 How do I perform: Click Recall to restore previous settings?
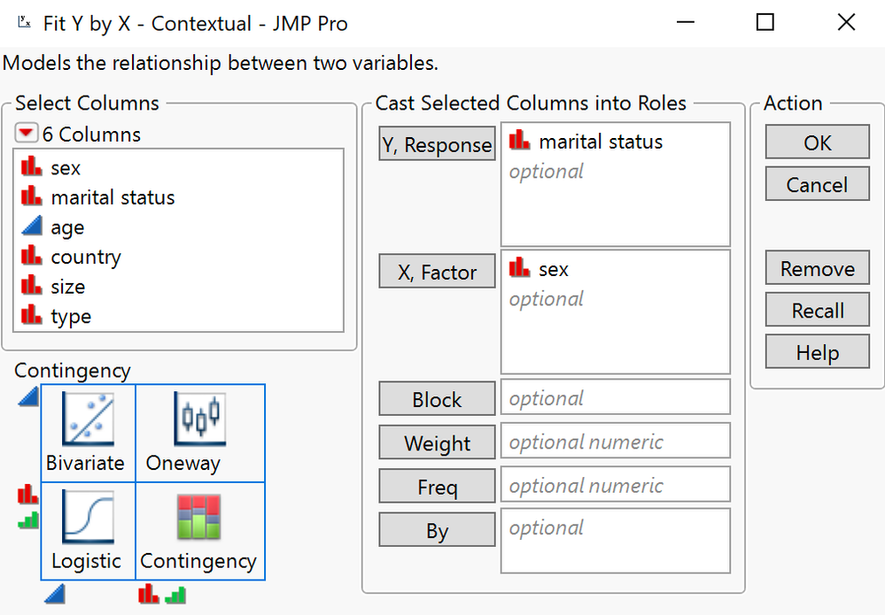(816, 310)
